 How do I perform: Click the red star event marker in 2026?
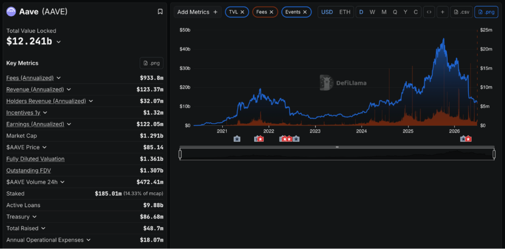click(x=469, y=139)
